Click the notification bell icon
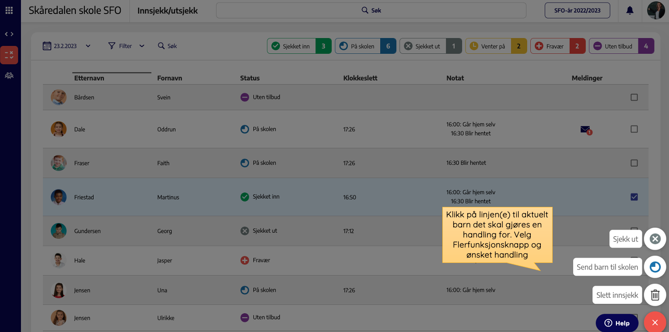 630,10
